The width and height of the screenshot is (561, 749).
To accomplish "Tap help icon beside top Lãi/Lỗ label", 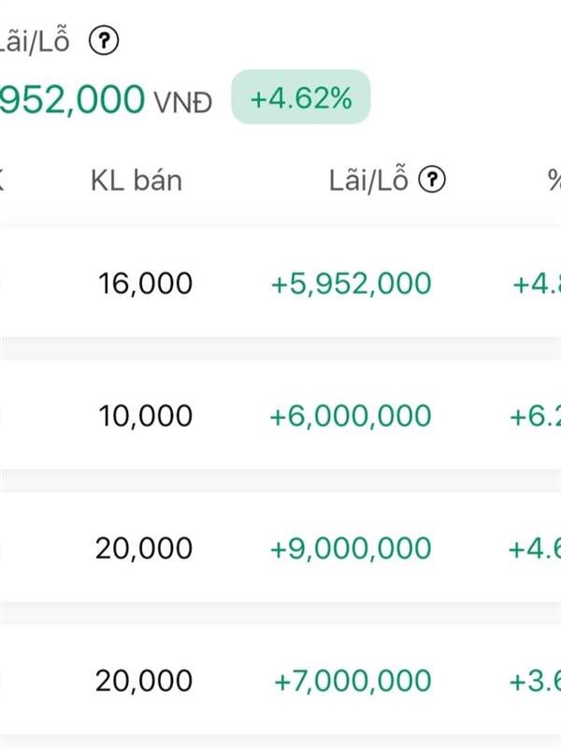I will click(x=105, y=40).
